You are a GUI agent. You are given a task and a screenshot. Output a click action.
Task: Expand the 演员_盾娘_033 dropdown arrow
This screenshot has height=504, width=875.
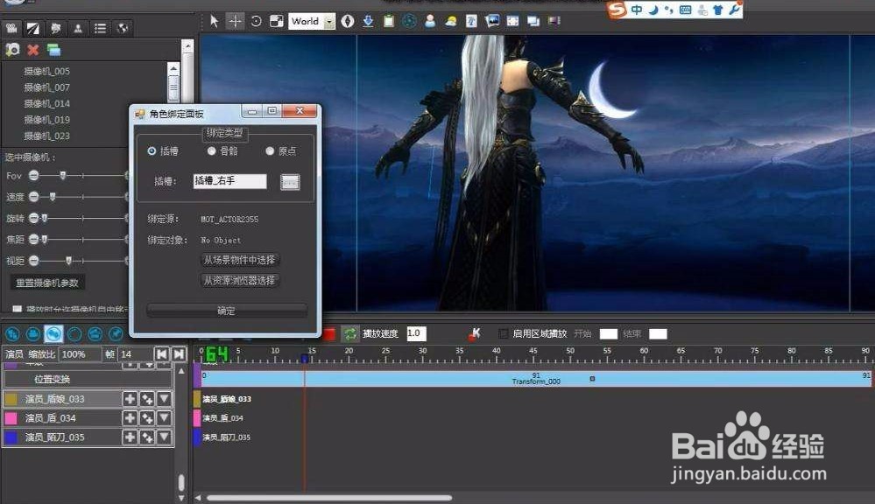164,399
